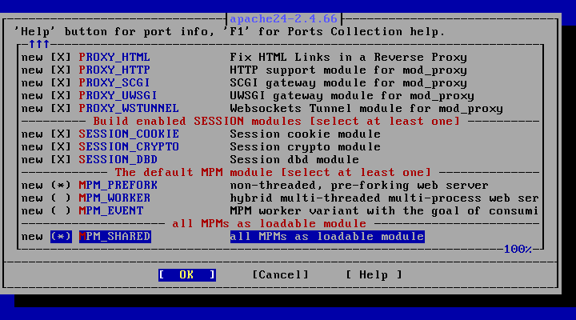The image size is (576, 320).
Task: Click 'SCGI gateway module for mod_proxy' description
Action: click(348, 83)
